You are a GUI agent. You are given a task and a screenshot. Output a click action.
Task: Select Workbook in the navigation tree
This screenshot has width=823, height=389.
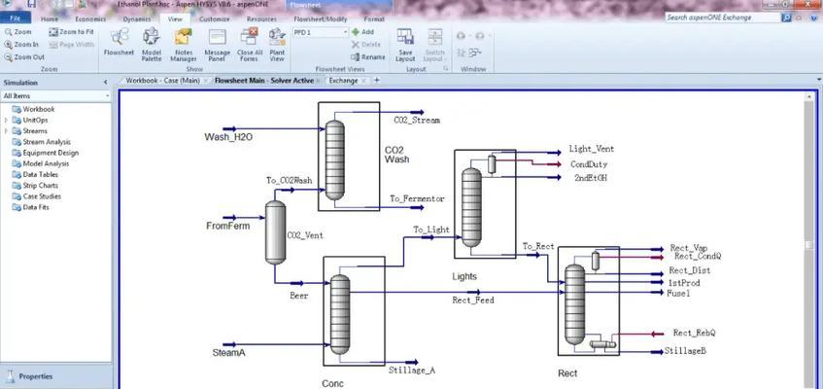click(38, 109)
